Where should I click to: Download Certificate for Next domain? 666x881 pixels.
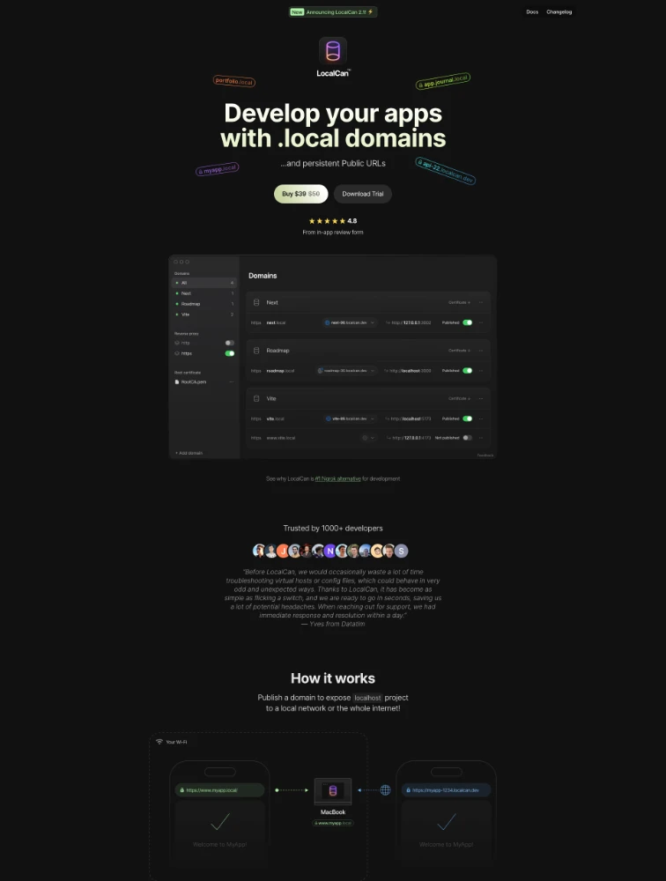tap(459, 302)
